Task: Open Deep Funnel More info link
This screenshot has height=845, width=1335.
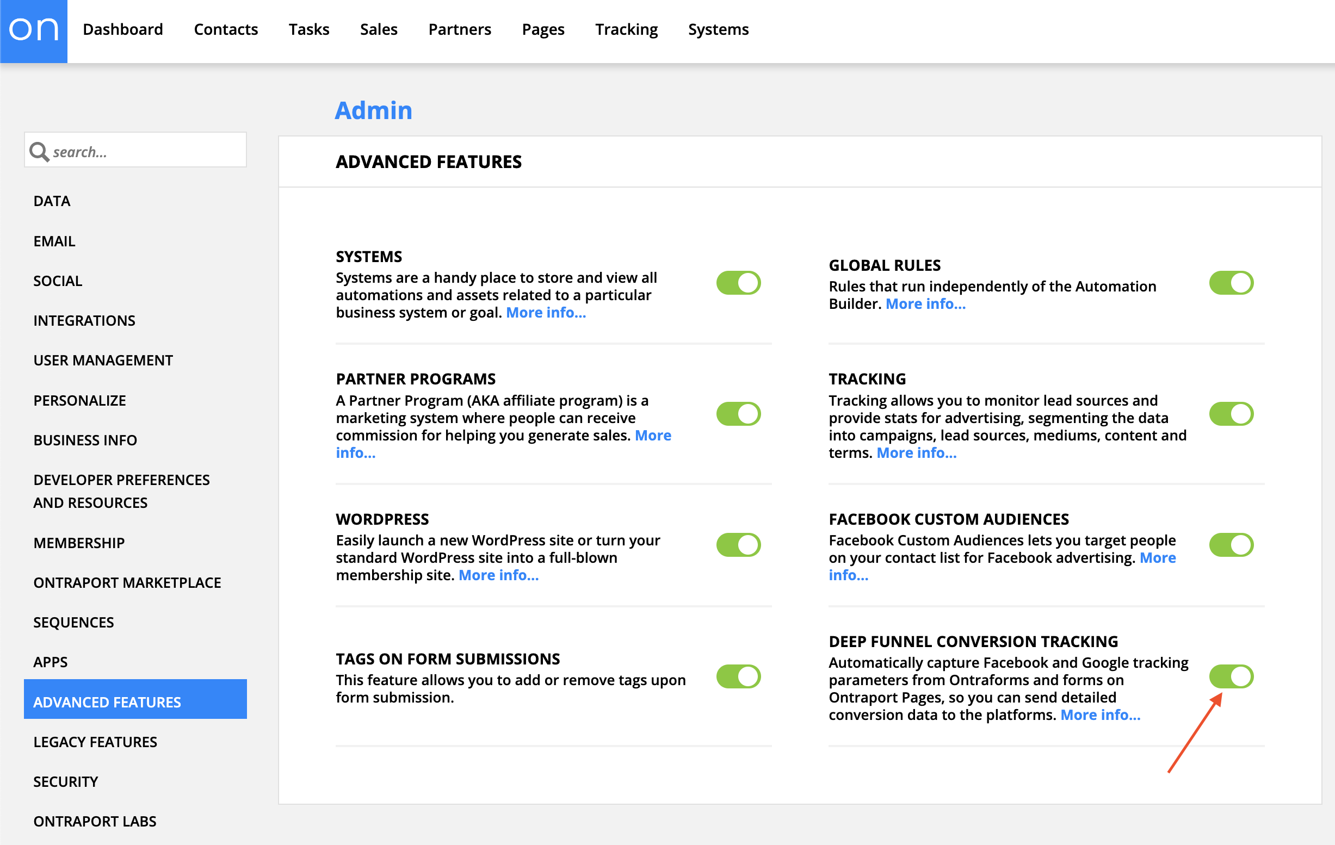Action: (1100, 715)
